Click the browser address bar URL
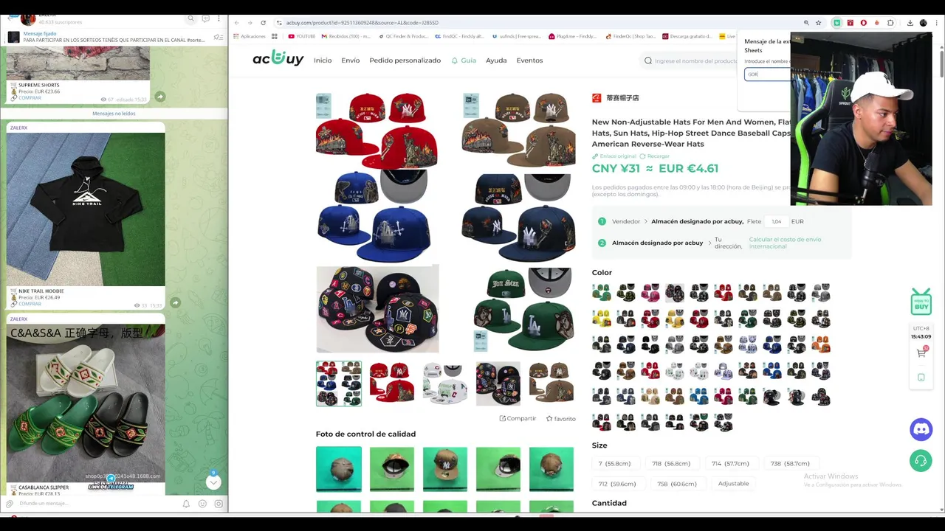Image resolution: width=945 pixels, height=531 pixels. 362,23
